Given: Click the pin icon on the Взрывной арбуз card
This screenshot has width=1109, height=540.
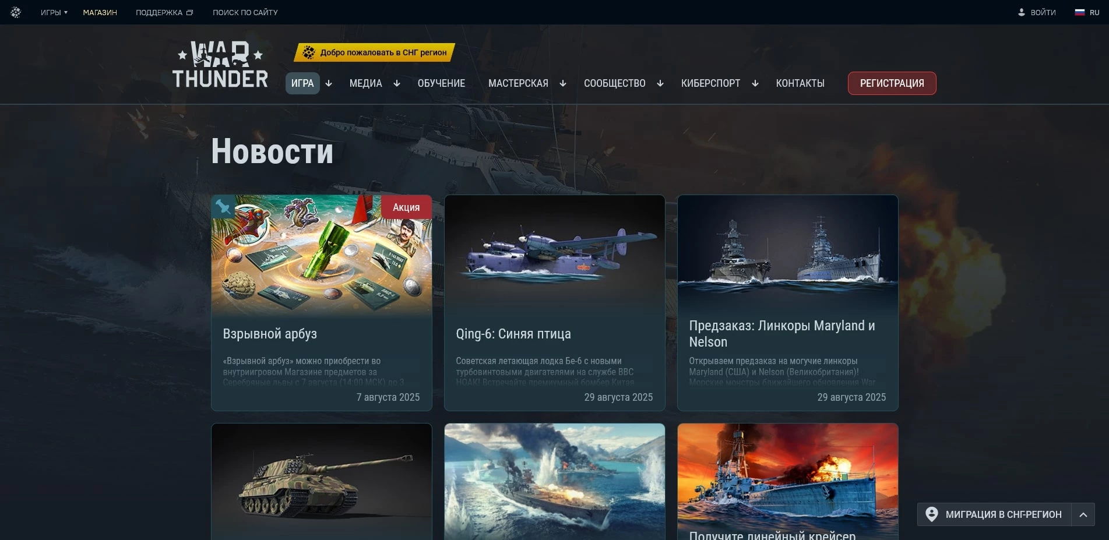Looking at the screenshot, I should pos(222,207).
